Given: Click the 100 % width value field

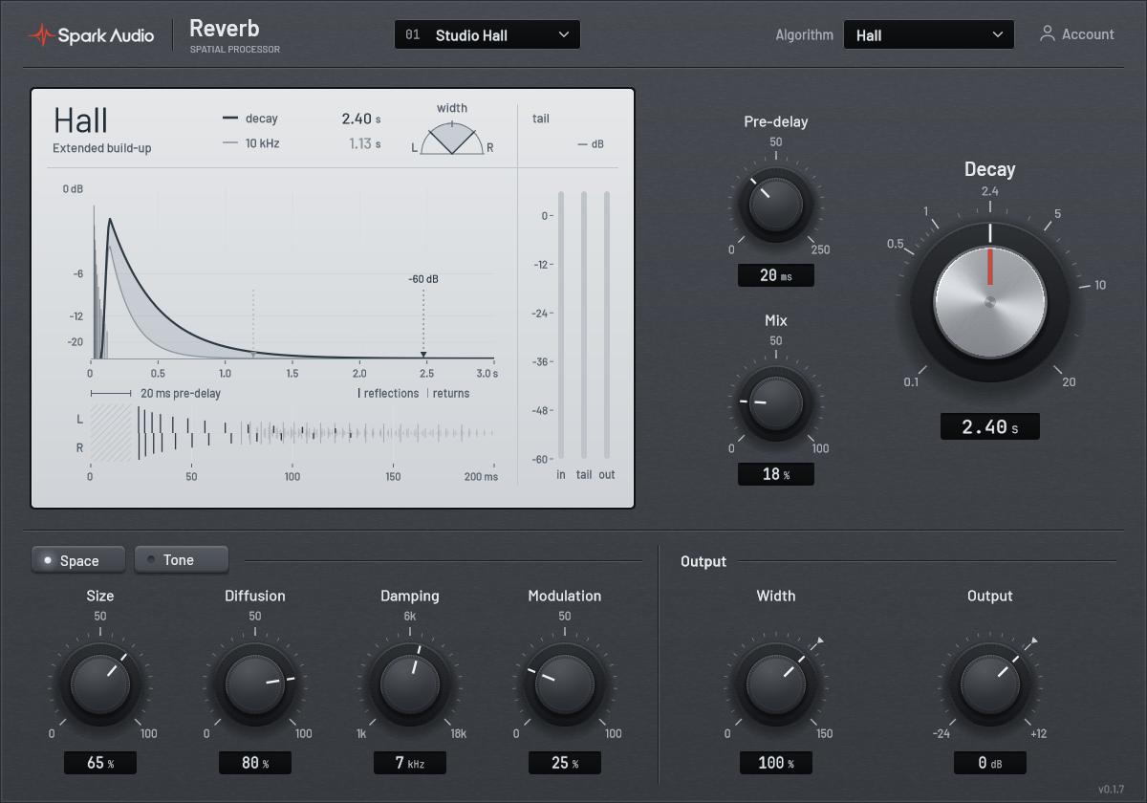Looking at the screenshot, I should pos(775,763).
